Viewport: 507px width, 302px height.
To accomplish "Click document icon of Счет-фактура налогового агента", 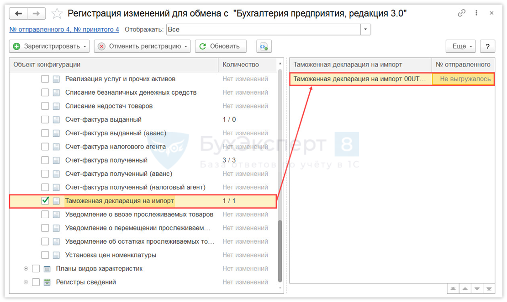I will (x=56, y=147).
